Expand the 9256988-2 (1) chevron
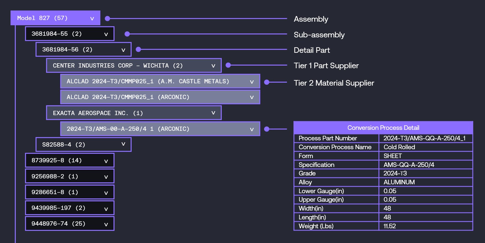The width and height of the screenshot is (485, 243). 106,177
